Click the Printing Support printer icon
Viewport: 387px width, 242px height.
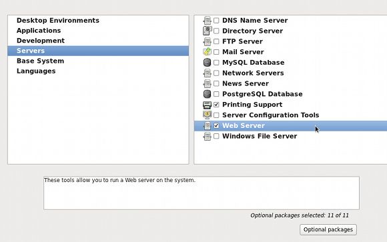[207, 105]
